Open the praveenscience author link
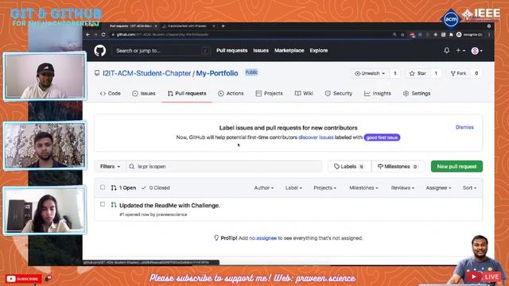The image size is (509, 286). click(x=172, y=214)
